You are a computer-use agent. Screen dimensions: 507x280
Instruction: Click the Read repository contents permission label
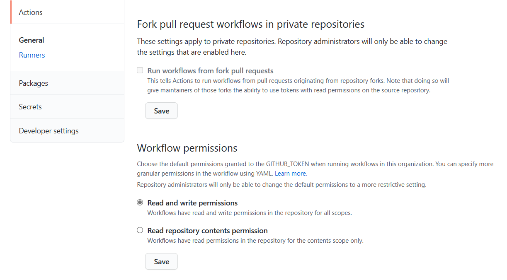pyautogui.click(x=207, y=230)
